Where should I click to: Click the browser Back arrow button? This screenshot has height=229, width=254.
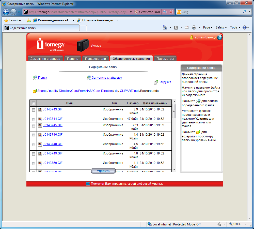tap(6, 12)
